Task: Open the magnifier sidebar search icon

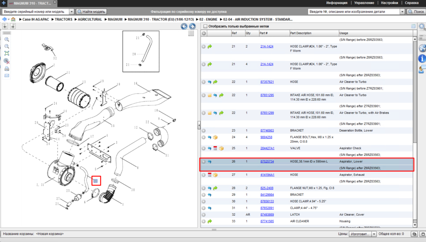Action: point(422,26)
